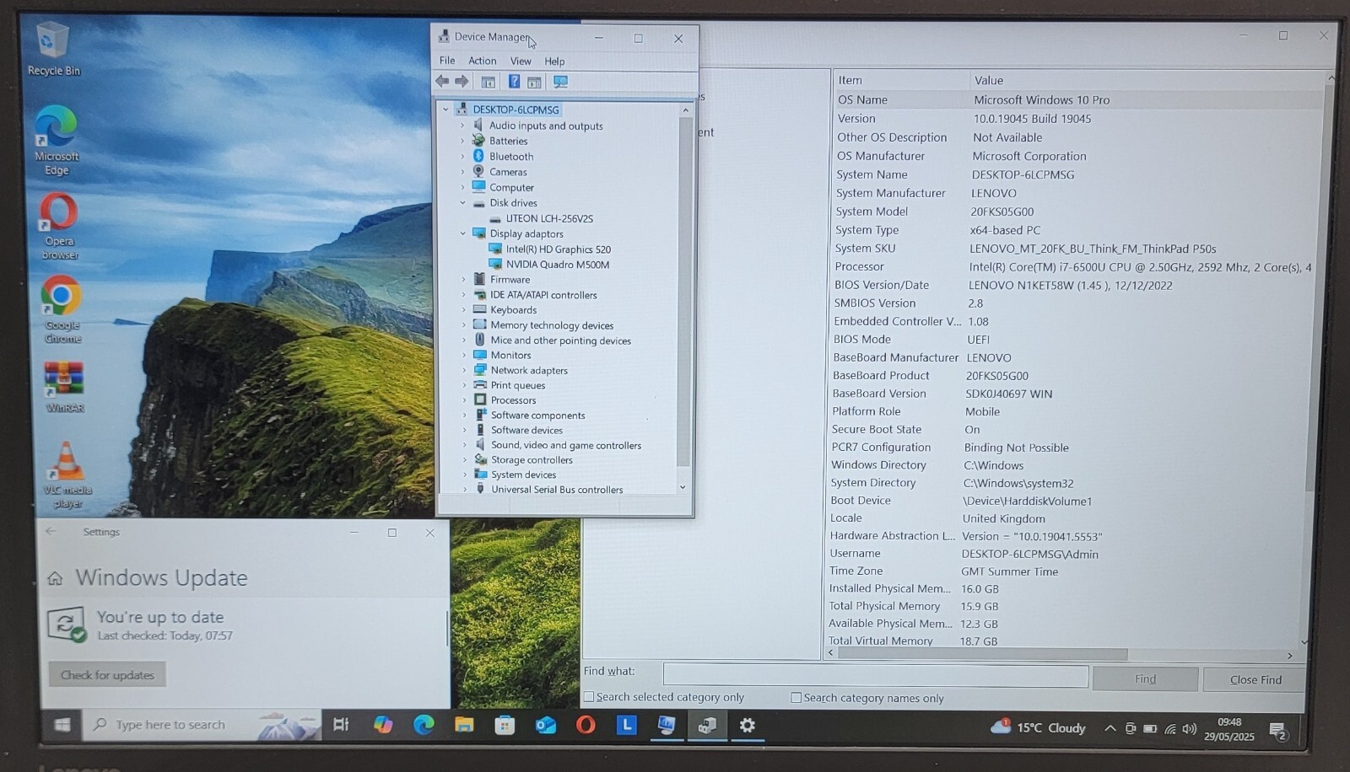Screen dimensions: 1350x772
Task: Open Copilot from the taskbar
Action: click(x=383, y=725)
